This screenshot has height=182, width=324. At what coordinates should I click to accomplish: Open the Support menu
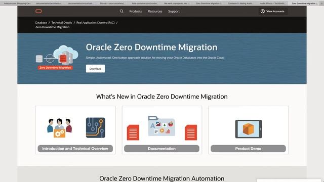[x=174, y=11]
